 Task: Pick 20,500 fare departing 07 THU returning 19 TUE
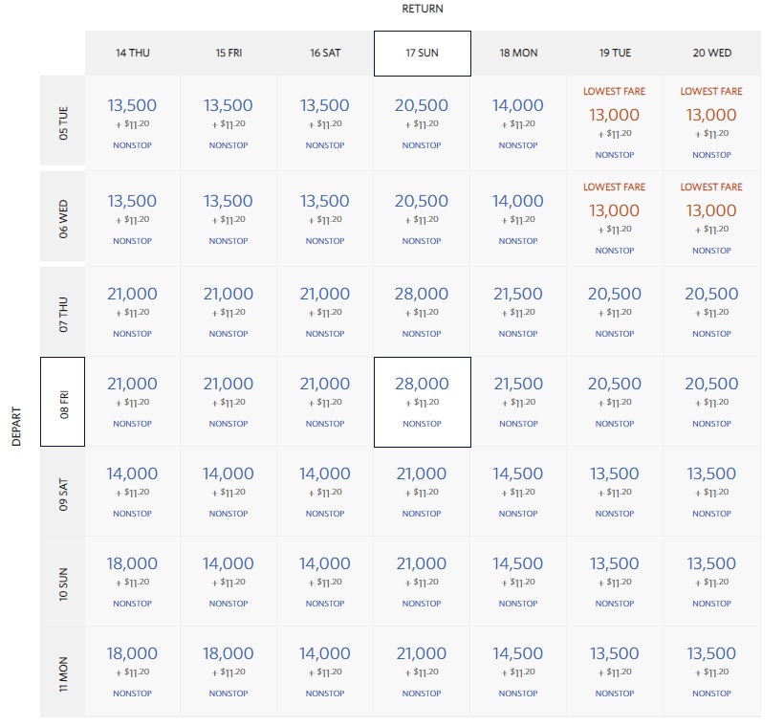click(x=614, y=311)
